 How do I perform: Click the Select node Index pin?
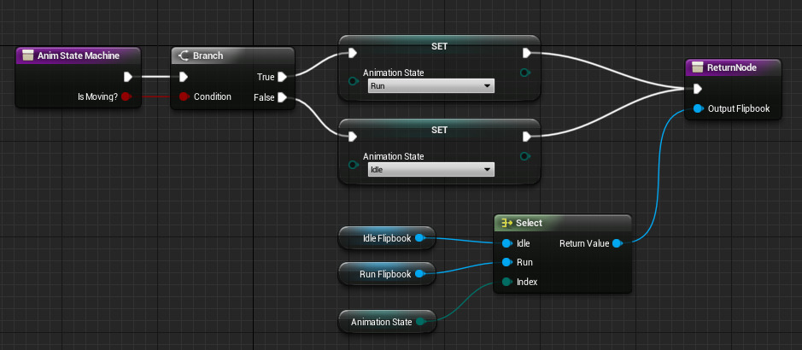coord(506,282)
